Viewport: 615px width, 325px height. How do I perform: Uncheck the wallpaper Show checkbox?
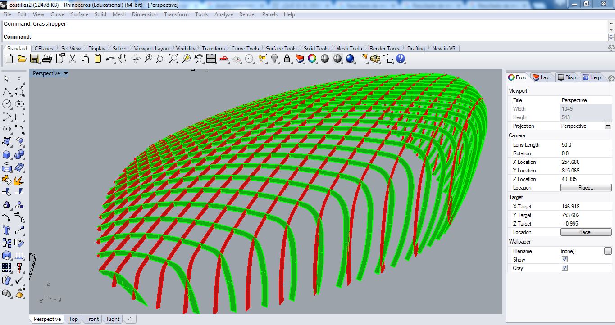tap(565, 259)
